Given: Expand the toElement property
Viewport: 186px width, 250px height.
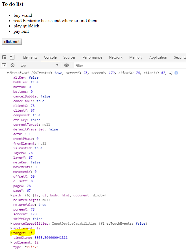Looking at the screenshot, I should coord(11,242).
